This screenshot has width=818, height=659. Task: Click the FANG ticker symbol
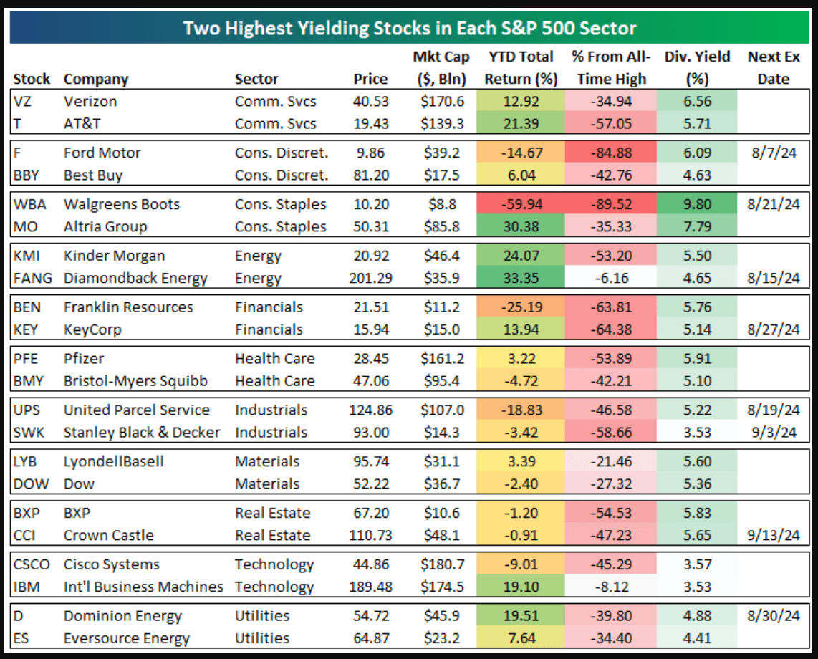pos(32,278)
